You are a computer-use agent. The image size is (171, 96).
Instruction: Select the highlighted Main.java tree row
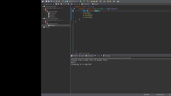[x=56, y=25]
